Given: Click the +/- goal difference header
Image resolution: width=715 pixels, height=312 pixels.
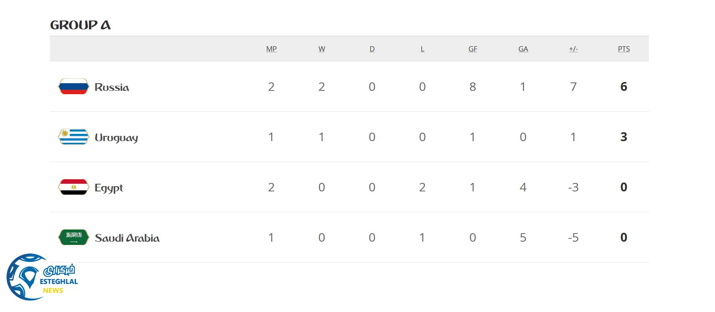Looking at the screenshot, I should [573, 49].
